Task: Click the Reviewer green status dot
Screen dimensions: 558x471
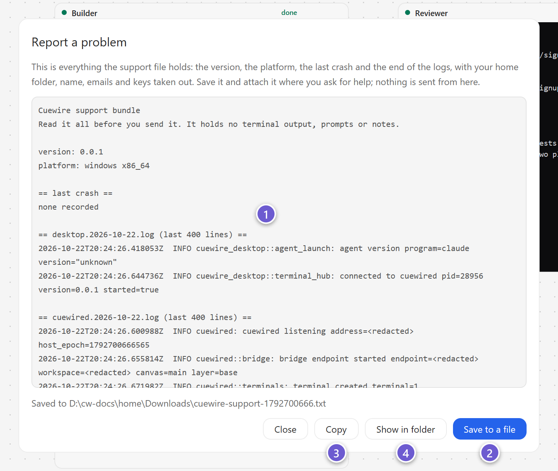Action: pyautogui.click(x=408, y=13)
